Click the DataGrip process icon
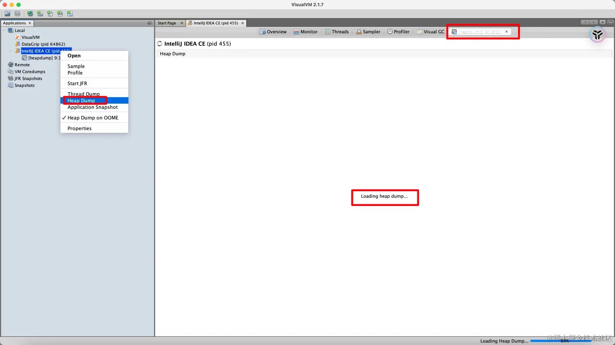Screen dimensions: 615x345 coord(18,44)
